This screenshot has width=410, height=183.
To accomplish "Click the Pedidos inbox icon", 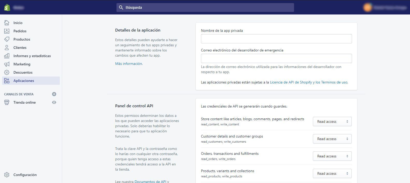I will pos(7,31).
